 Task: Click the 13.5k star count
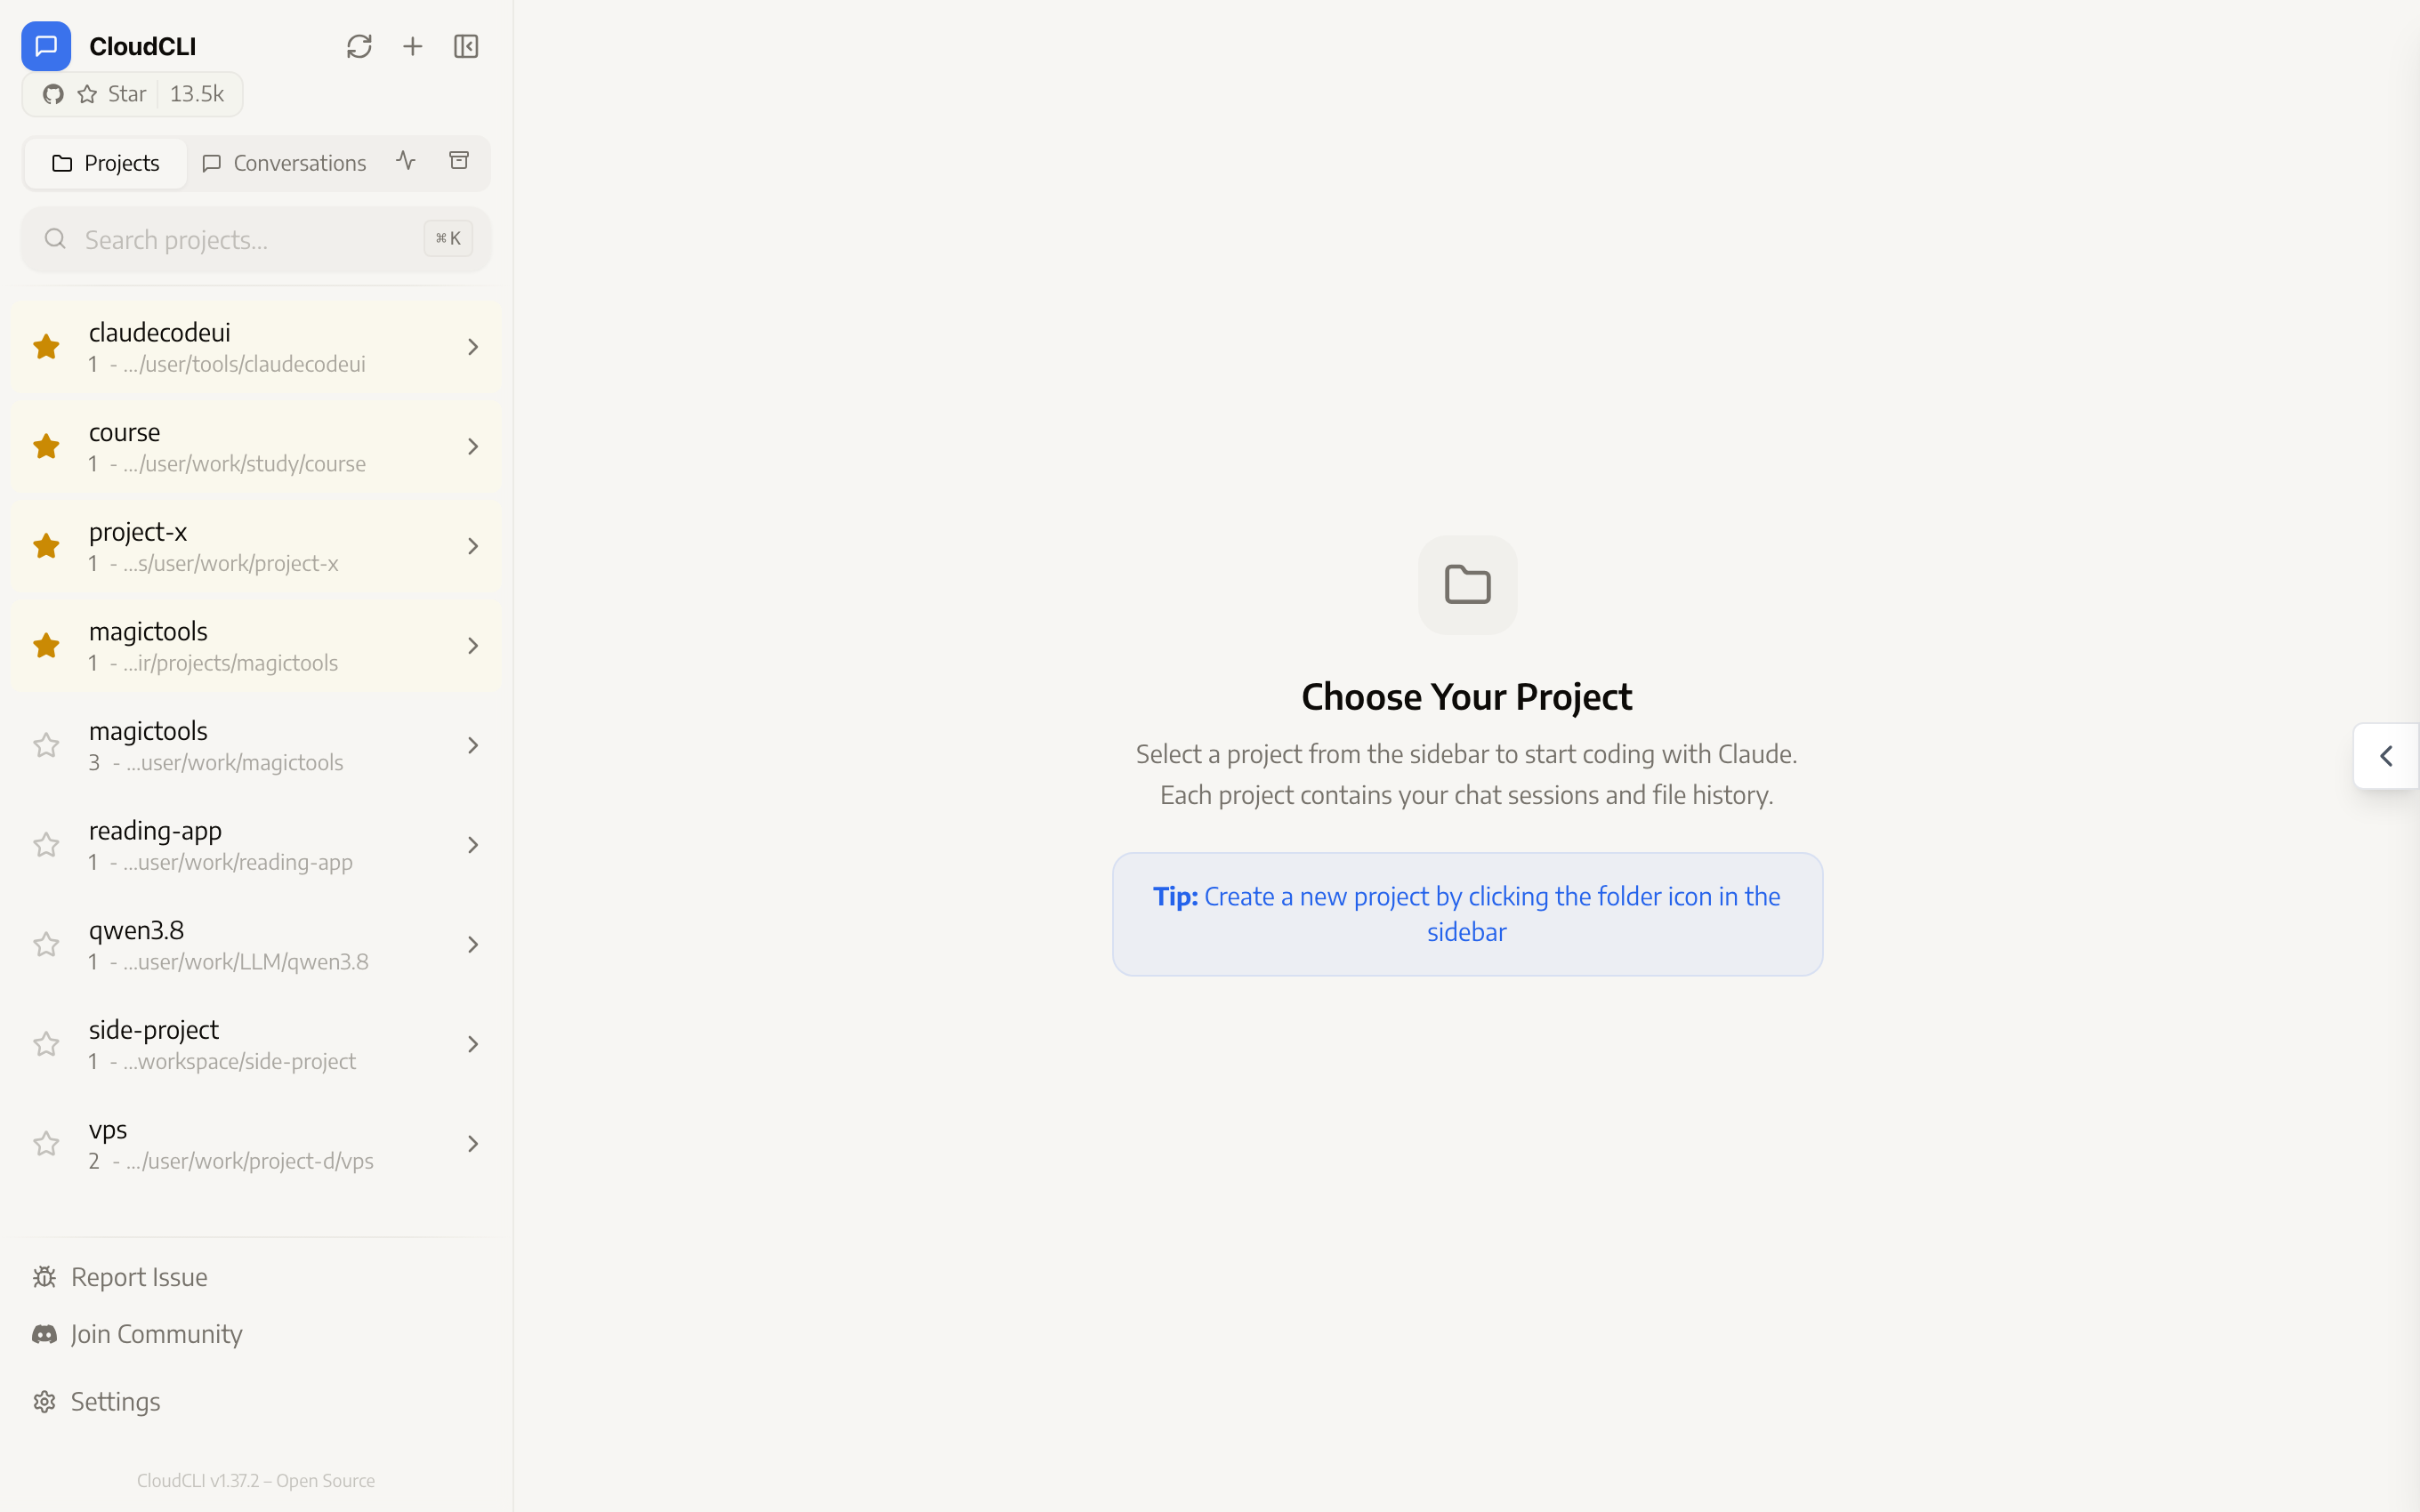[197, 94]
